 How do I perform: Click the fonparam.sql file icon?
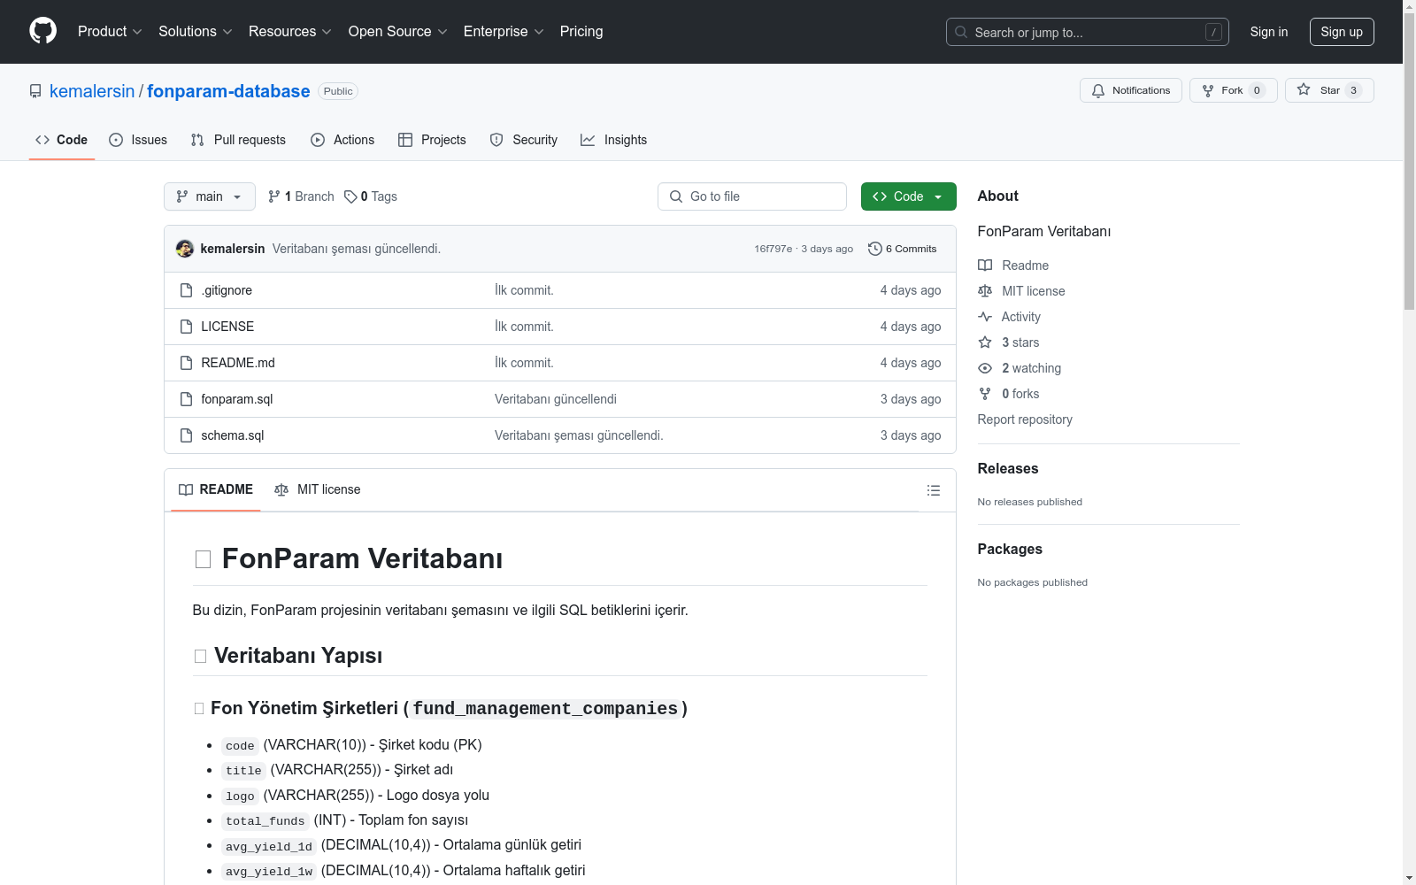186,399
